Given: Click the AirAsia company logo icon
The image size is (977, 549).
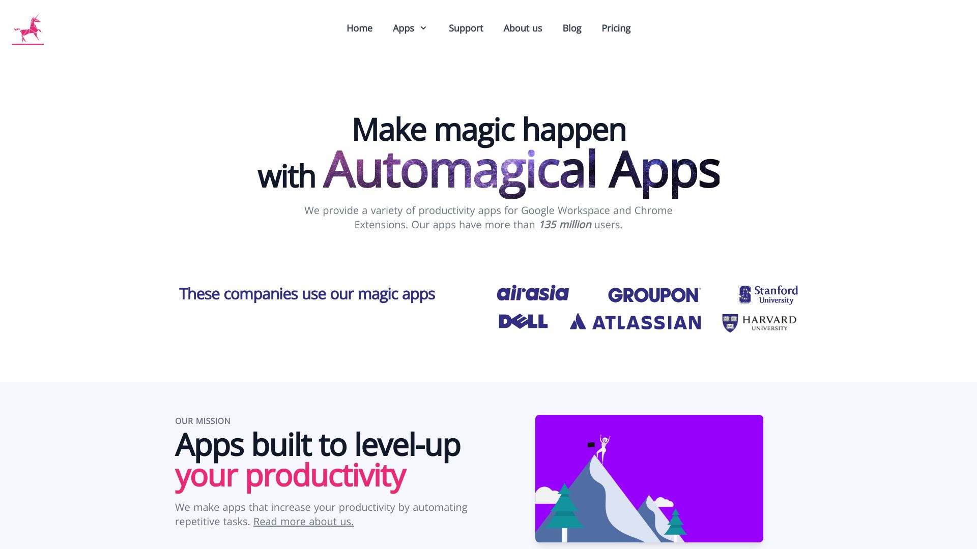Looking at the screenshot, I should click(x=533, y=293).
